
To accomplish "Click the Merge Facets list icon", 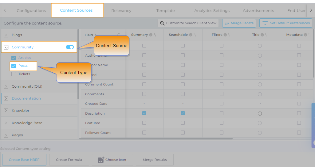I will click(x=227, y=23).
